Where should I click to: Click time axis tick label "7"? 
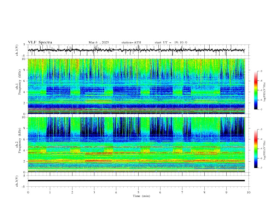182,192
